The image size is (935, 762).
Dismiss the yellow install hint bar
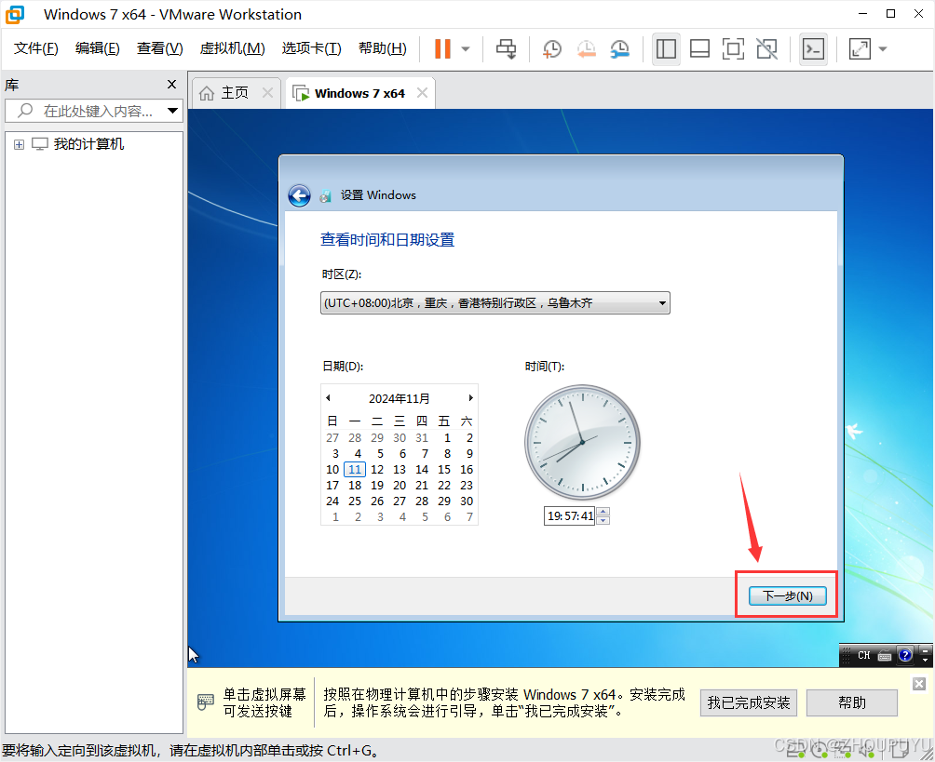pyautogui.click(x=919, y=684)
